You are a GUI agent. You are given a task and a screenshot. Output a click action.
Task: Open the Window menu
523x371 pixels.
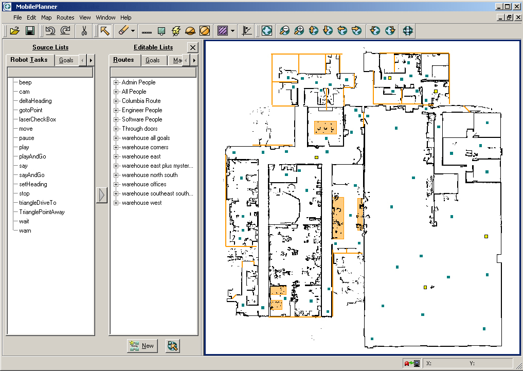[106, 17]
